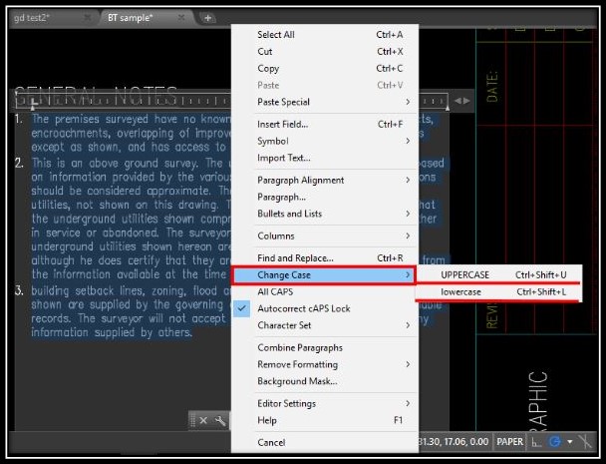Click the new drawing tab plus icon
This screenshot has width=606, height=464.
click(x=207, y=18)
